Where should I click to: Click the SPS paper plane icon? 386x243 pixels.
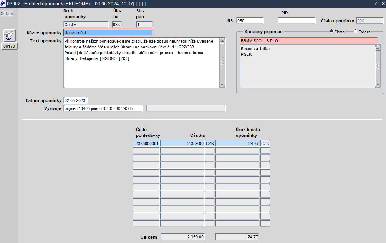pyautogui.click(x=9, y=35)
